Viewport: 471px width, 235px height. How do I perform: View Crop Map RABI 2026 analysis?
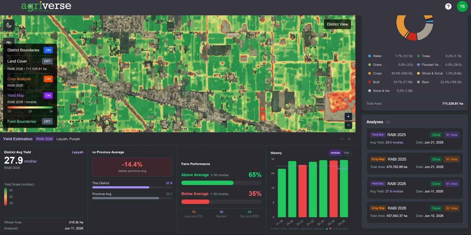coord(452,208)
